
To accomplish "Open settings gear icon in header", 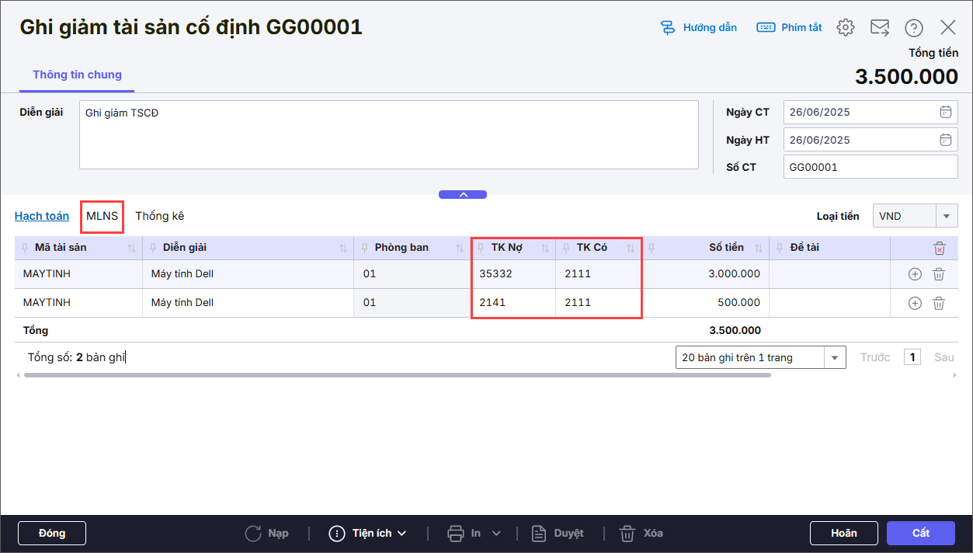I will [845, 28].
